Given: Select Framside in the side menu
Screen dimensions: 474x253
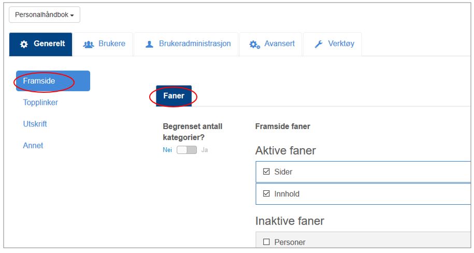Looking at the screenshot, I should click(x=53, y=81).
